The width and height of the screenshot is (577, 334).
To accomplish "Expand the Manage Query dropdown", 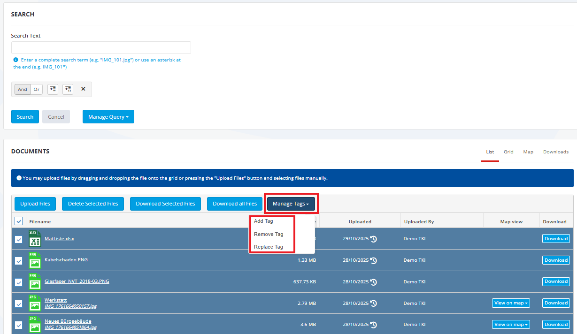I will tap(108, 117).
